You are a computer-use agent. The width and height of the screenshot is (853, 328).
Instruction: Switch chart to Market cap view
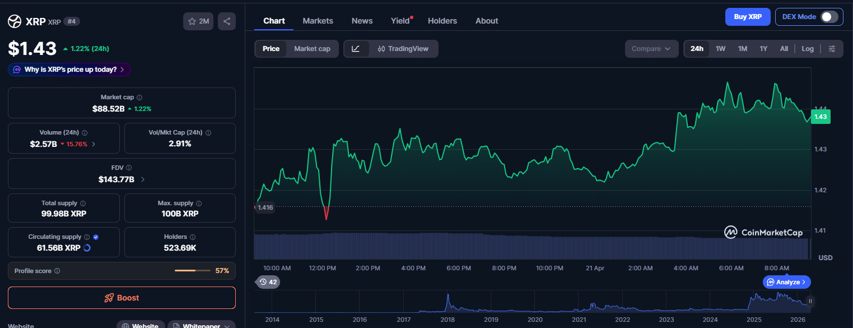click(x=312, y=49)
